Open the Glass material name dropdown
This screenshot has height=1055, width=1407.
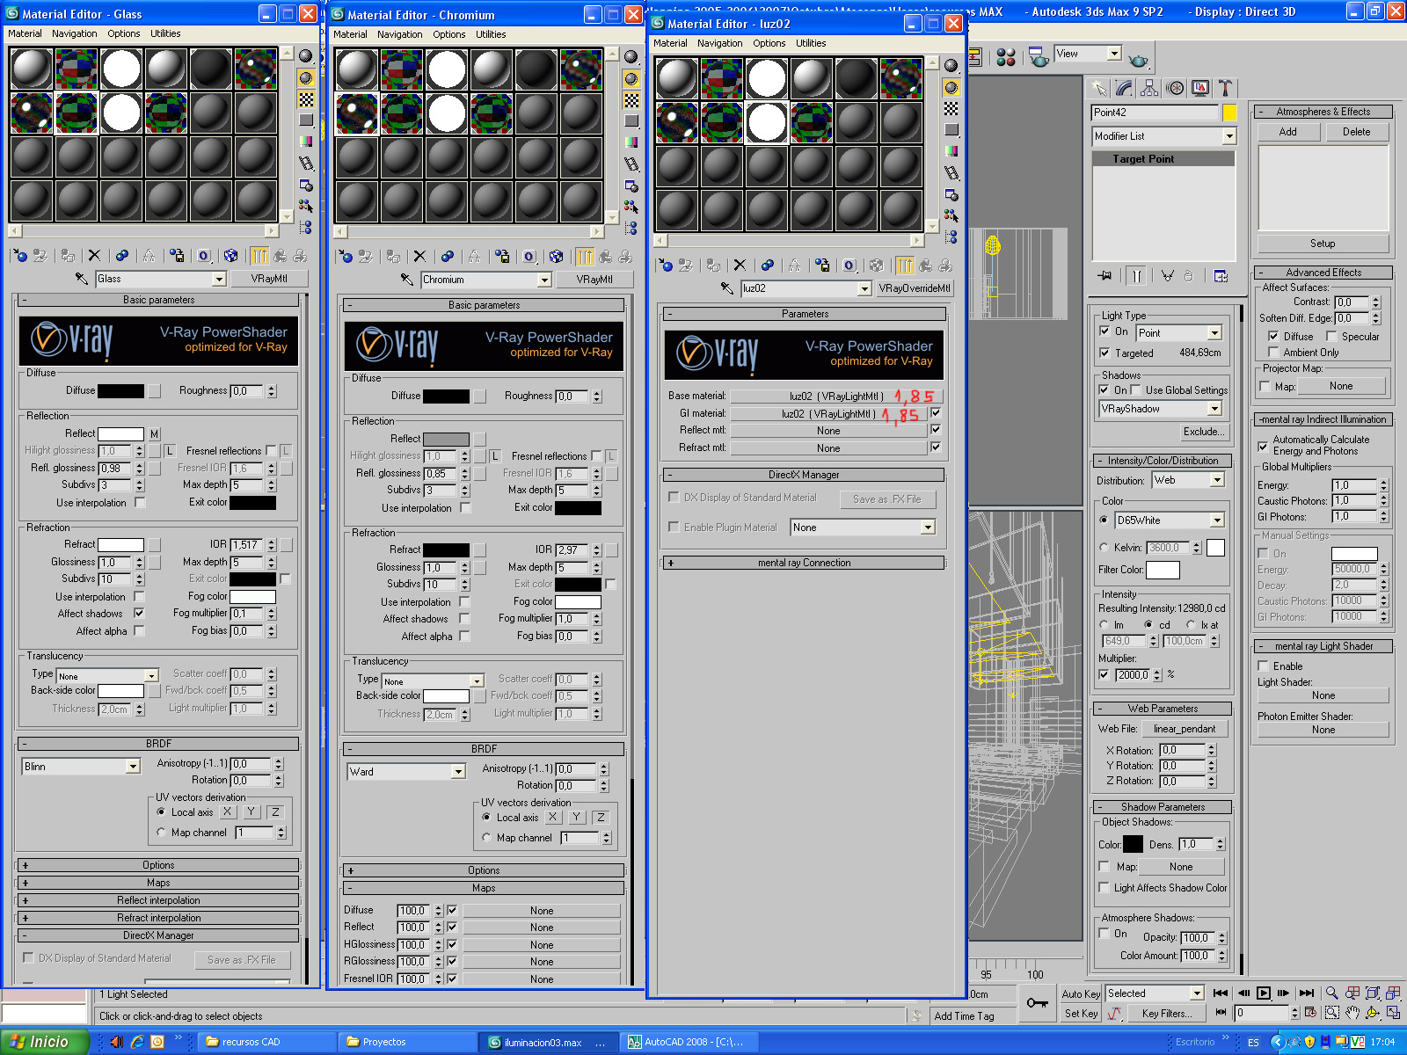(x=219, y=279)
